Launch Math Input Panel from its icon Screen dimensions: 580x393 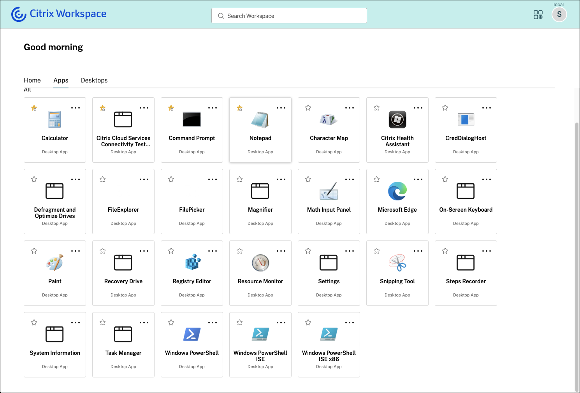coord(329,191)
